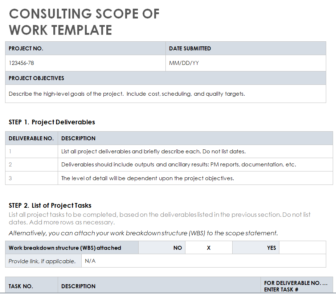Click the 'Consulting Scope of Work Template' title
This screenshot has height=294, width=336.
point(84,22)
